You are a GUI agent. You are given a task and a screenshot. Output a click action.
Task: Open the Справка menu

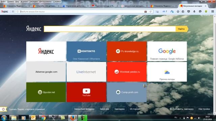click(x=57, y=2)
